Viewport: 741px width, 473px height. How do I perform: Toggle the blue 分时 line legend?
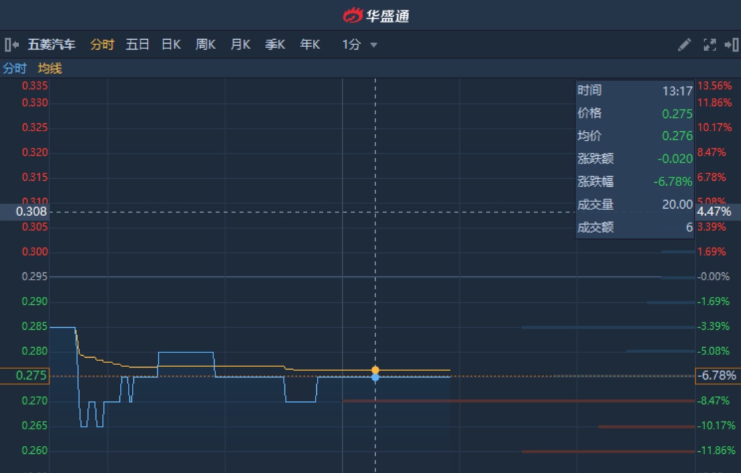(15, 68)
